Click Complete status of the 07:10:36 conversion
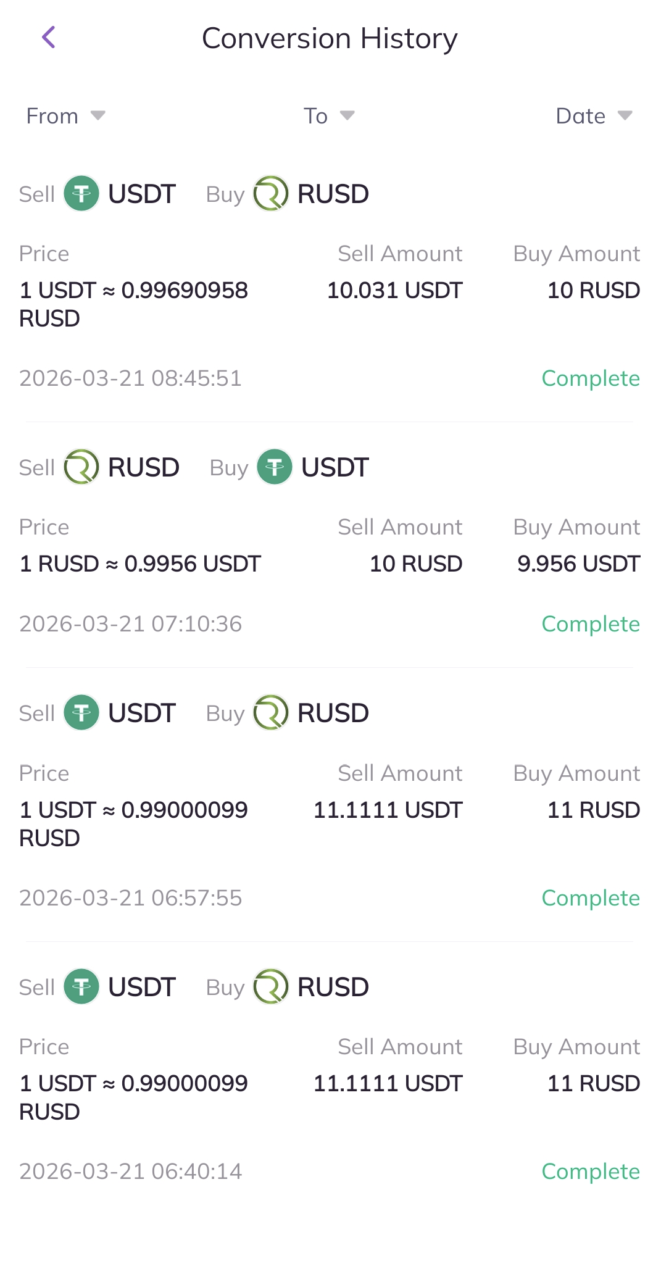This screenshot has width=661, height=1282. [590, 624]
